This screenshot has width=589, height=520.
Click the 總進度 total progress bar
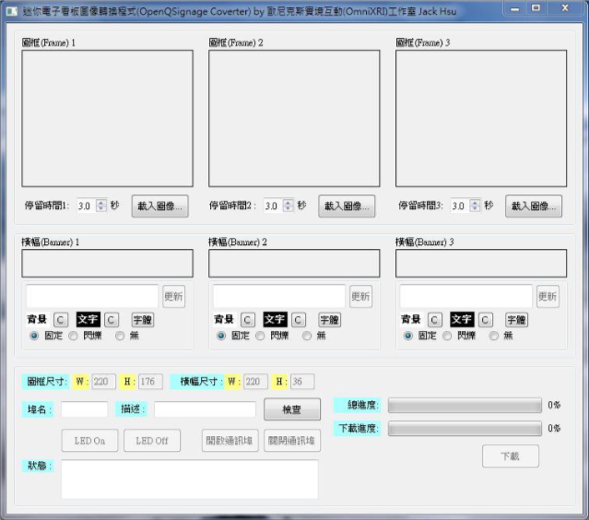pos(465,406)
